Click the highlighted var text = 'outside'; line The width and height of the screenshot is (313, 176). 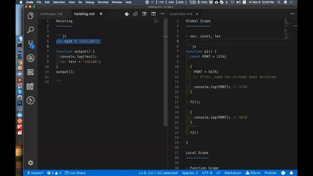pos(78,41)
